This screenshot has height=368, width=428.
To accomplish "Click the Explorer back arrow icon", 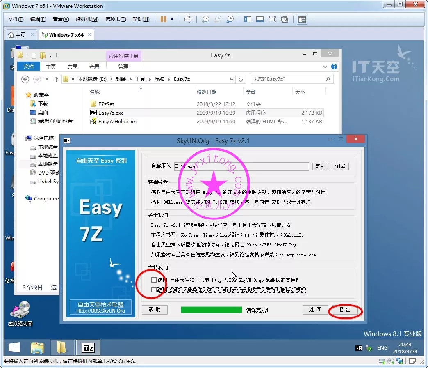I will [25, 79].
